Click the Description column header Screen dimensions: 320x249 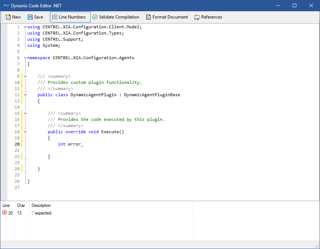[41, 205]
